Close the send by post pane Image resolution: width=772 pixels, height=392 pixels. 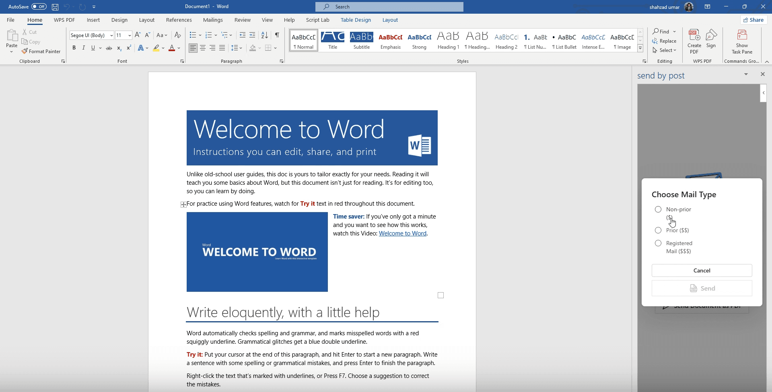tap(762, 74)
